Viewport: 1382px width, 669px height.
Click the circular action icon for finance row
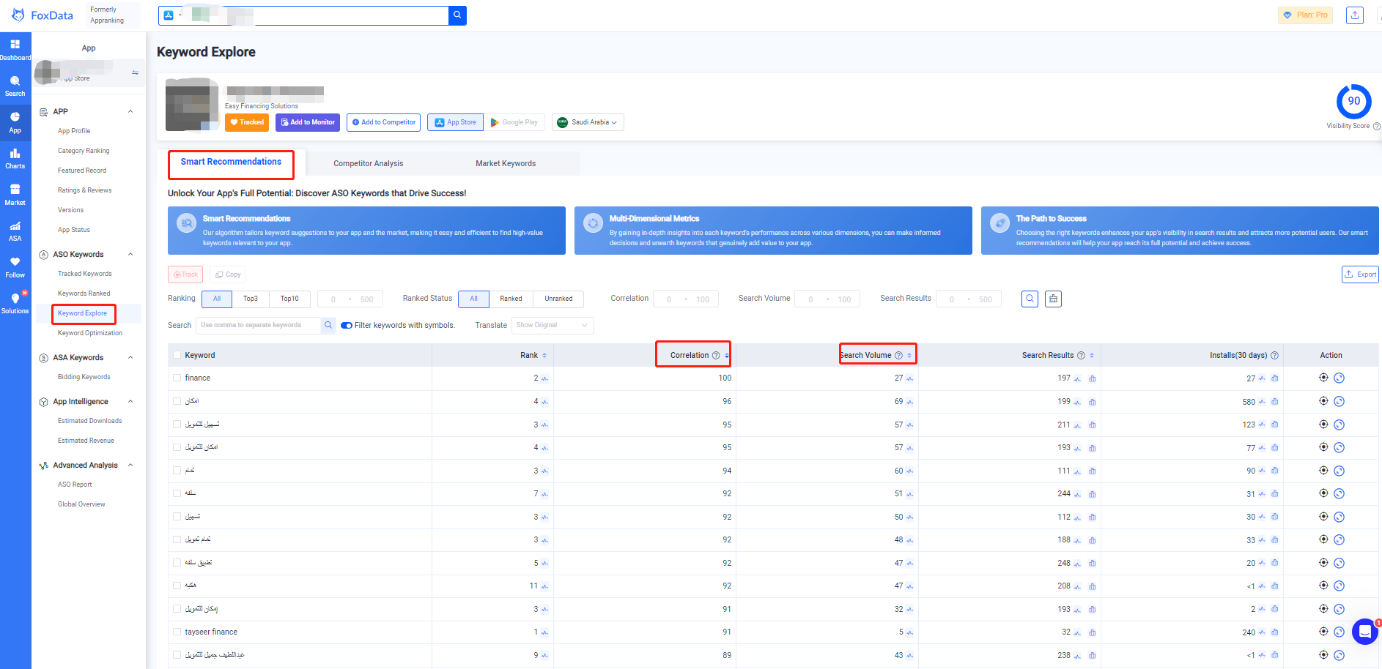(1339, 378)
